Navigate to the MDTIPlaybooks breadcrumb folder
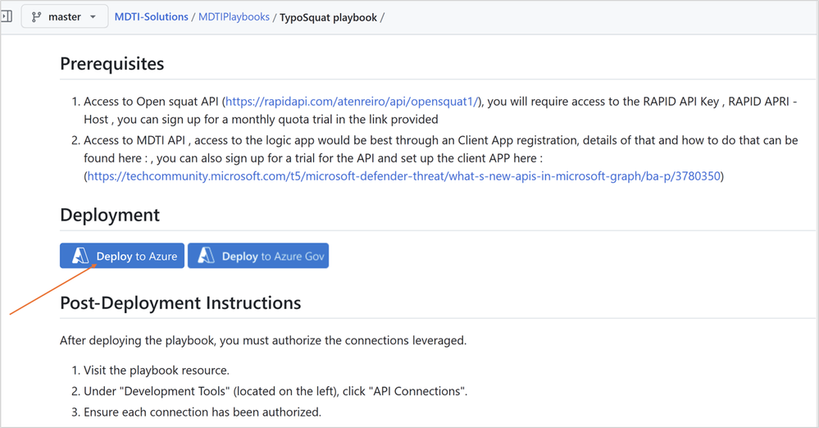Screen dimensions: 819x428 pos(234,16)
